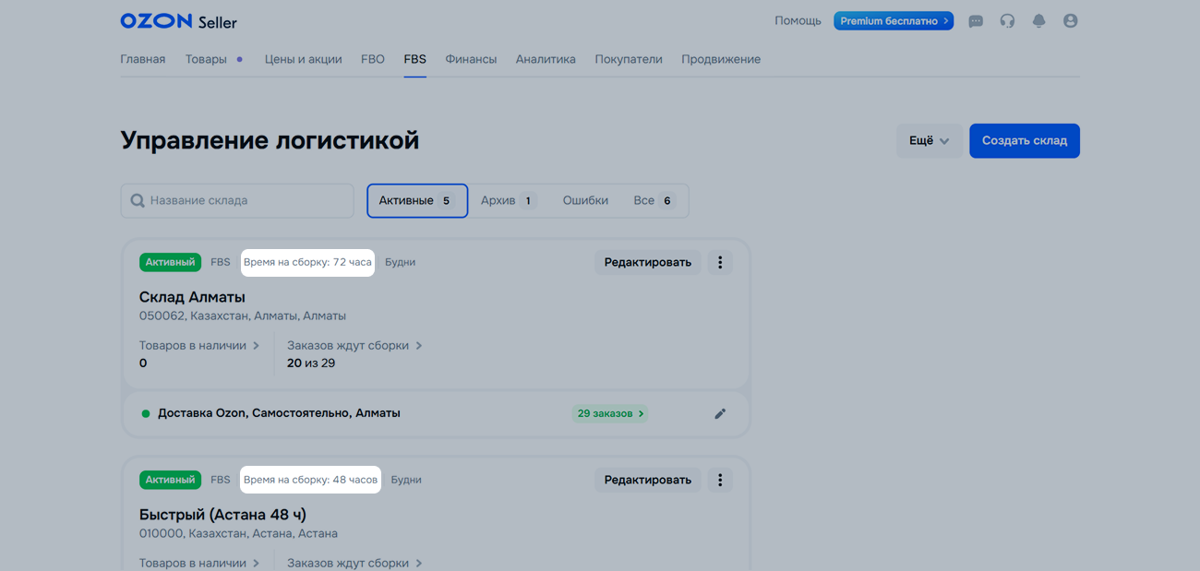
Task: Click the headset support icon
Action: point(1007,21)
